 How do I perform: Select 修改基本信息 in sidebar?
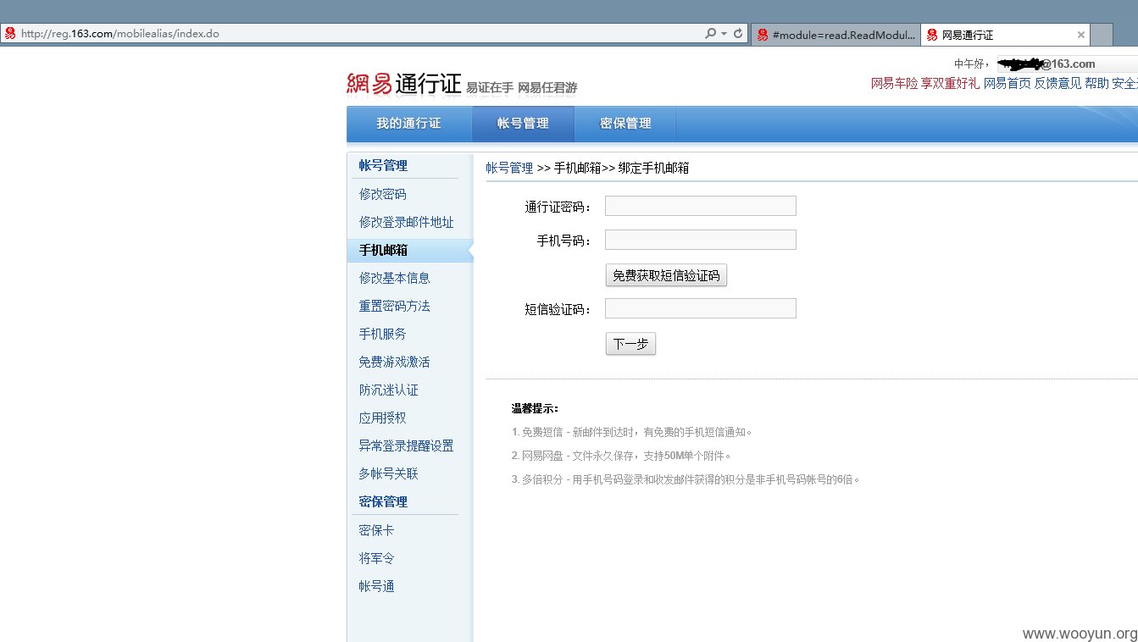coord(394,278)
